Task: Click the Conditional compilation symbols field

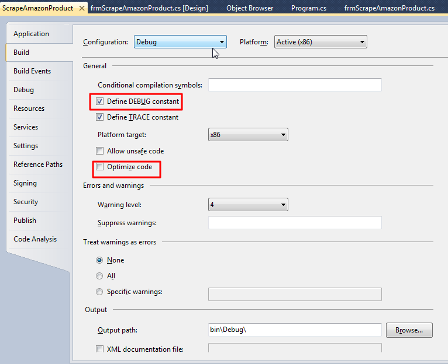Action: [295, 85]
